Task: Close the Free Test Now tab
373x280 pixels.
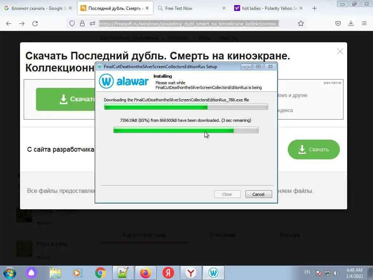Action: pyautogui.click(x=224, y=8)
